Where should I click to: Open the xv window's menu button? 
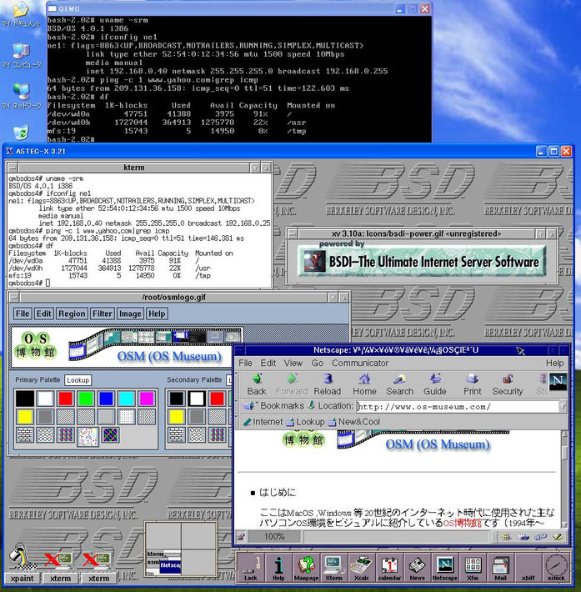(x=292, y=234)
